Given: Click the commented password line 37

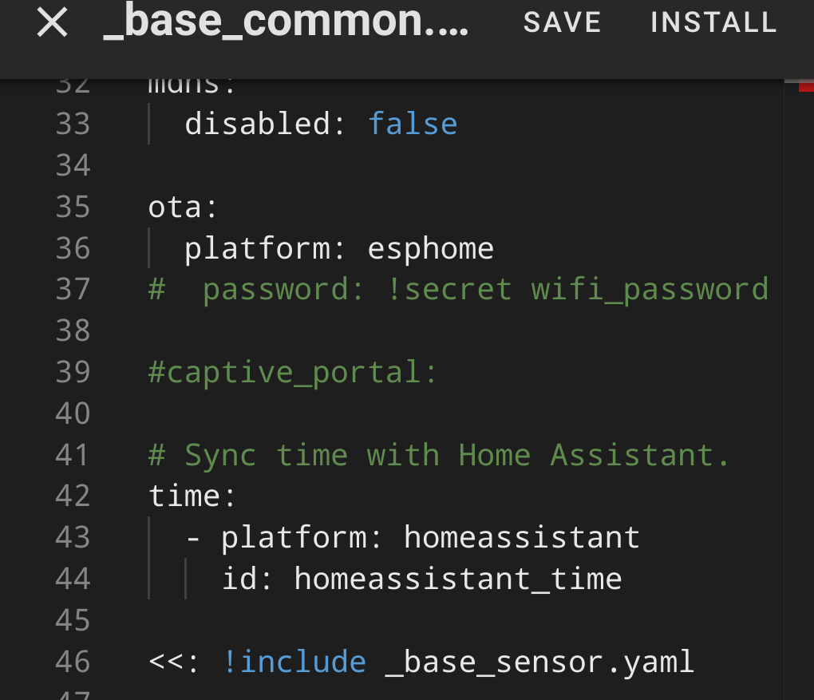Looking at the screenshot, I should click(x=458, y=289).
